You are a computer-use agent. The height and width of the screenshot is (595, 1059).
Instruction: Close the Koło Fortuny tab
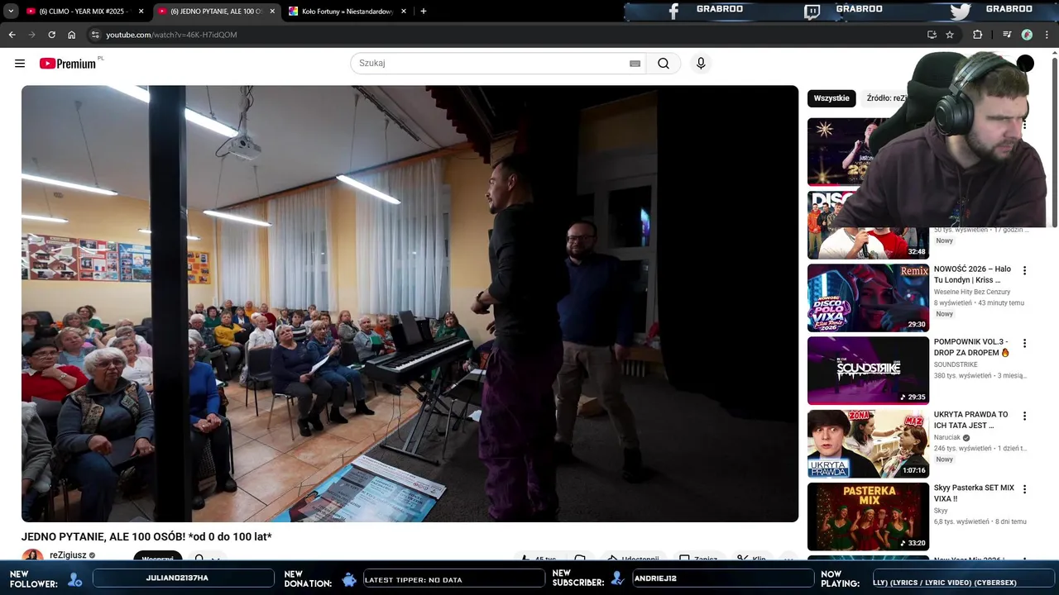tap(404, 12)
